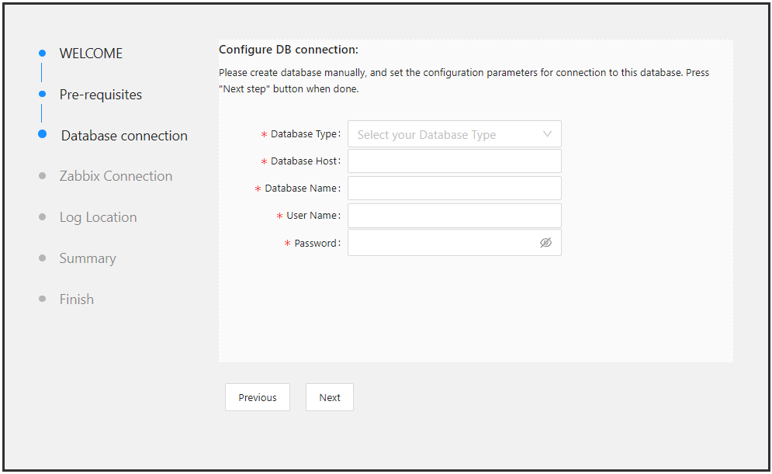Open the Database Type dropdown

tap(455, 134)
